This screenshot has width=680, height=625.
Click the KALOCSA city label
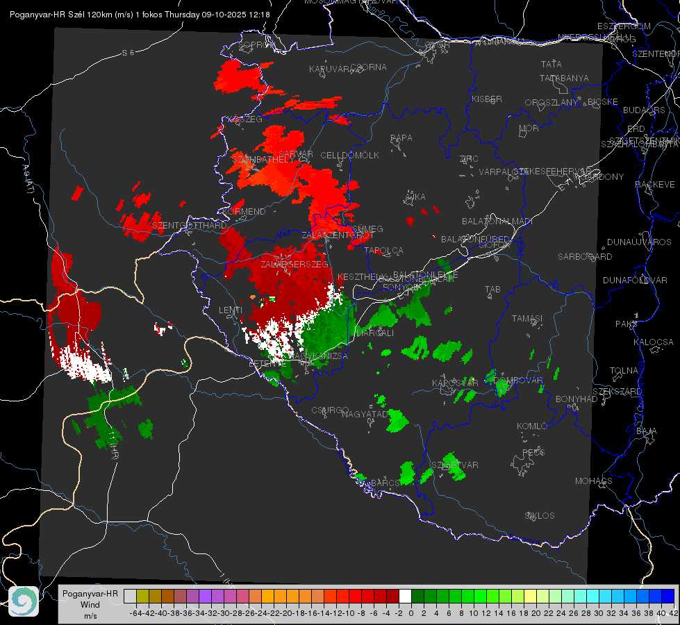(654, 342)
